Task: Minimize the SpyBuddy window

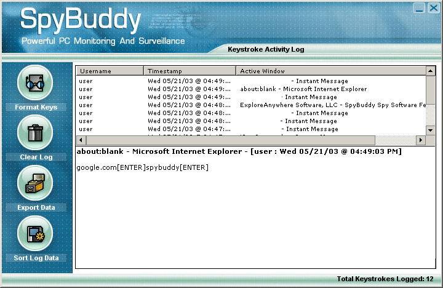Action: pos(419,7)
